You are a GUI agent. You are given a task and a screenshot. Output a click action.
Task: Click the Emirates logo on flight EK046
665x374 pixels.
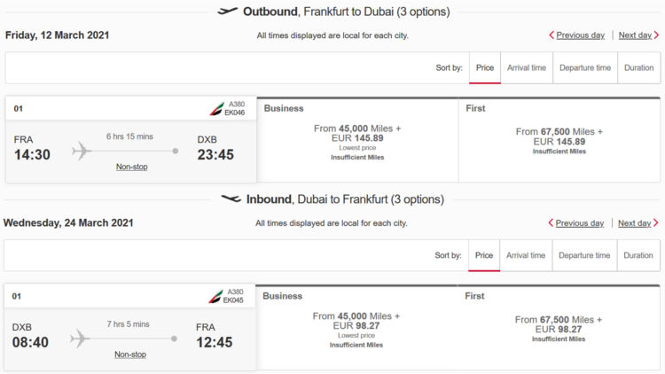[215, 108]
